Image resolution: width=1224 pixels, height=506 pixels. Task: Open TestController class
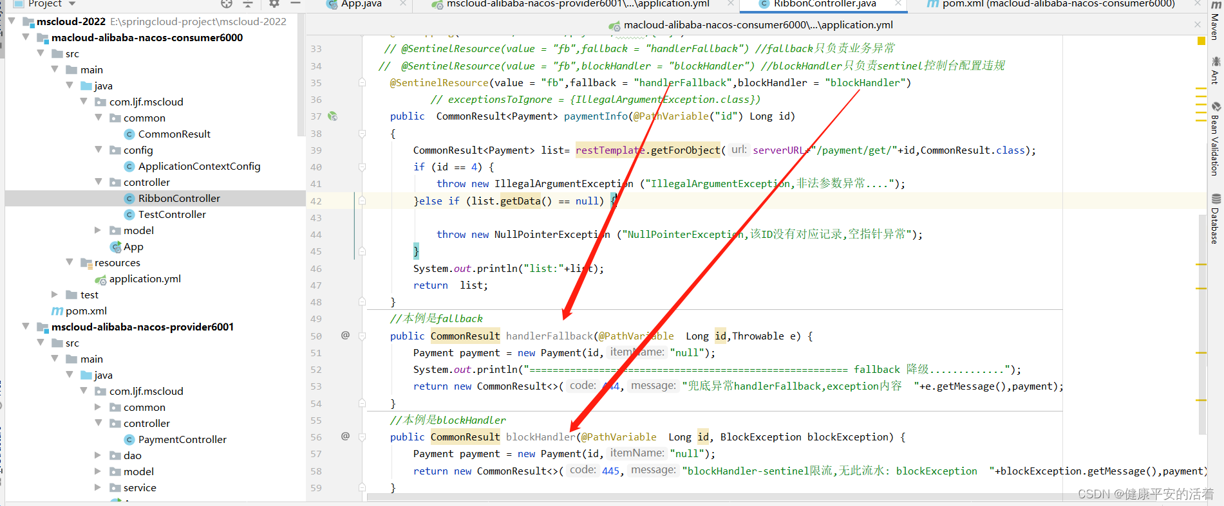coord(172,214)
